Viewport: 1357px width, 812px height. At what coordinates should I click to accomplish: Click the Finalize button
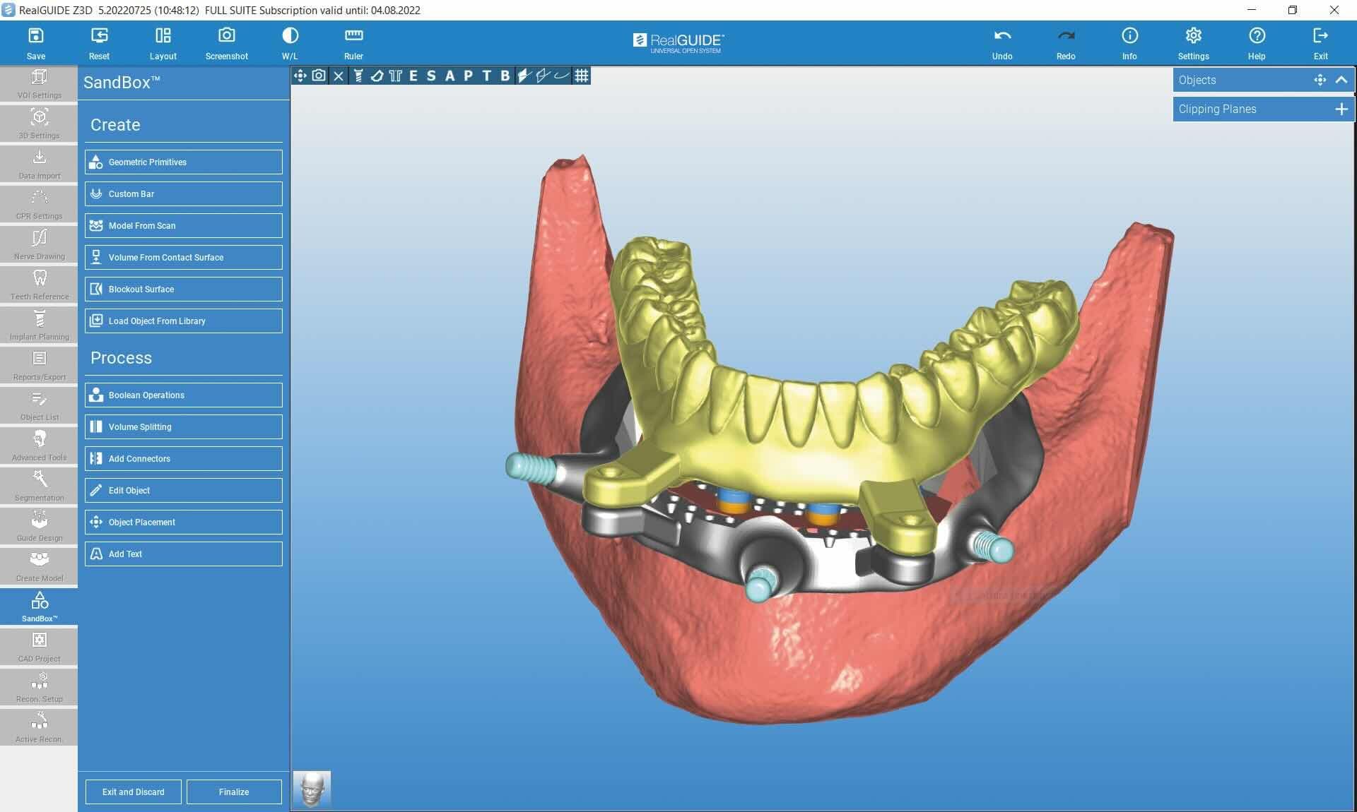[x=234, y=792]
